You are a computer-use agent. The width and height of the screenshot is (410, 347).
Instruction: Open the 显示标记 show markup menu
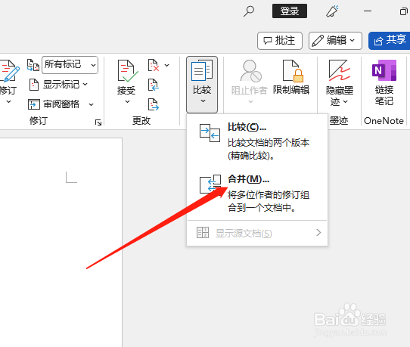point(58,85)
